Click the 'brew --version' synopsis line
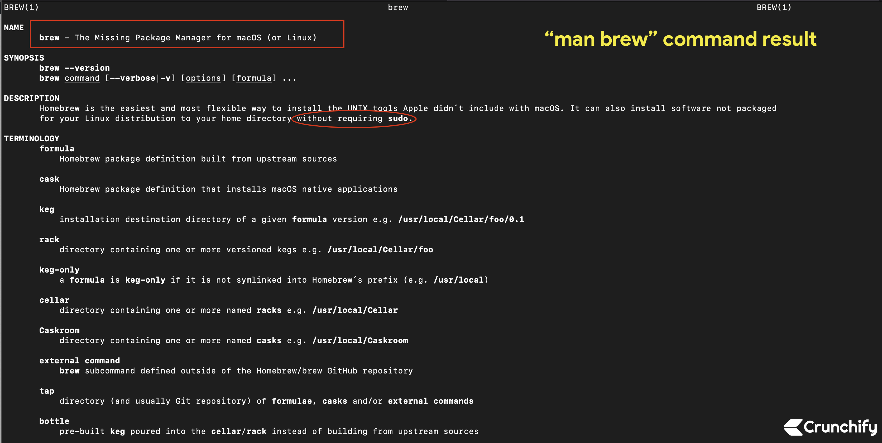The image size is (882, 443). tap(74, 68)
